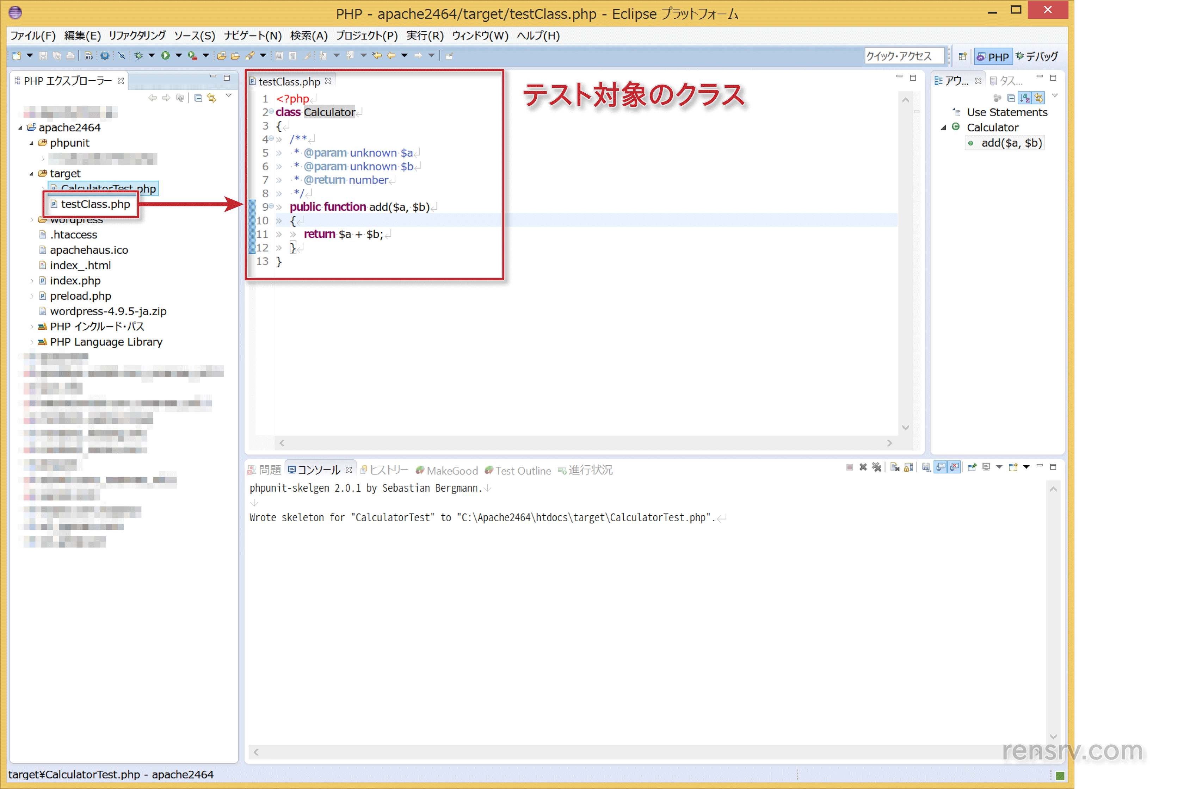Click the Open Perspective icon

pyautogui.click(x=962, y=56)
